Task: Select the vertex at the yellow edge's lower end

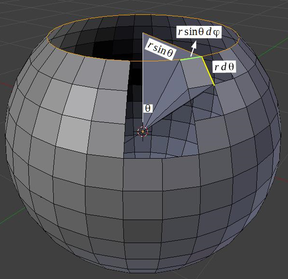Action: click(215, 85)
